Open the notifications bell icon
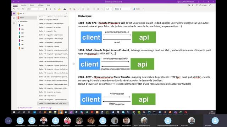 pyautogui.click(x=196, y=5)
